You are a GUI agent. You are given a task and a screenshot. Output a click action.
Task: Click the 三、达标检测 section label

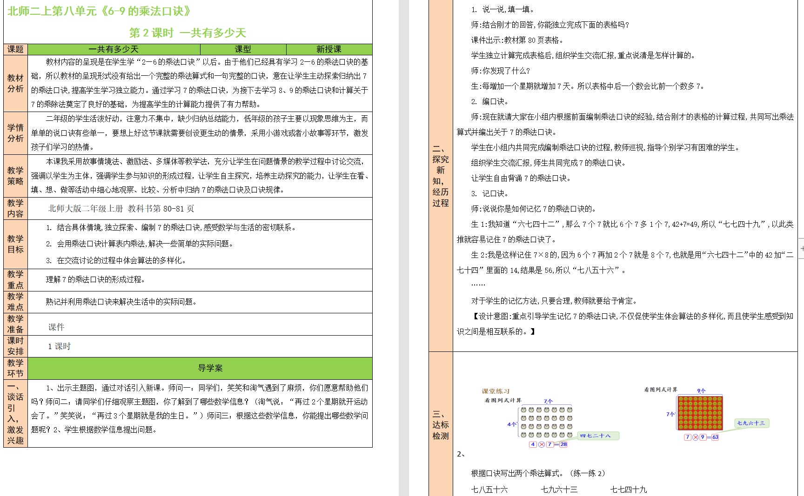click(x=441, y=424)
